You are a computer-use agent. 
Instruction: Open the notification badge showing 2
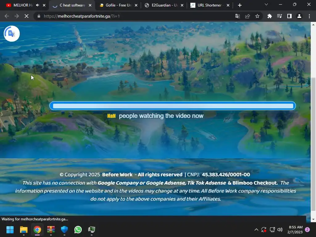(307, 230)
